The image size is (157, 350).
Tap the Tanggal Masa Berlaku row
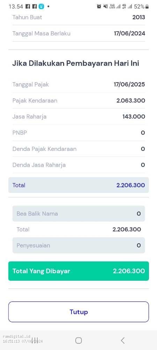click(x=78, y=34)
